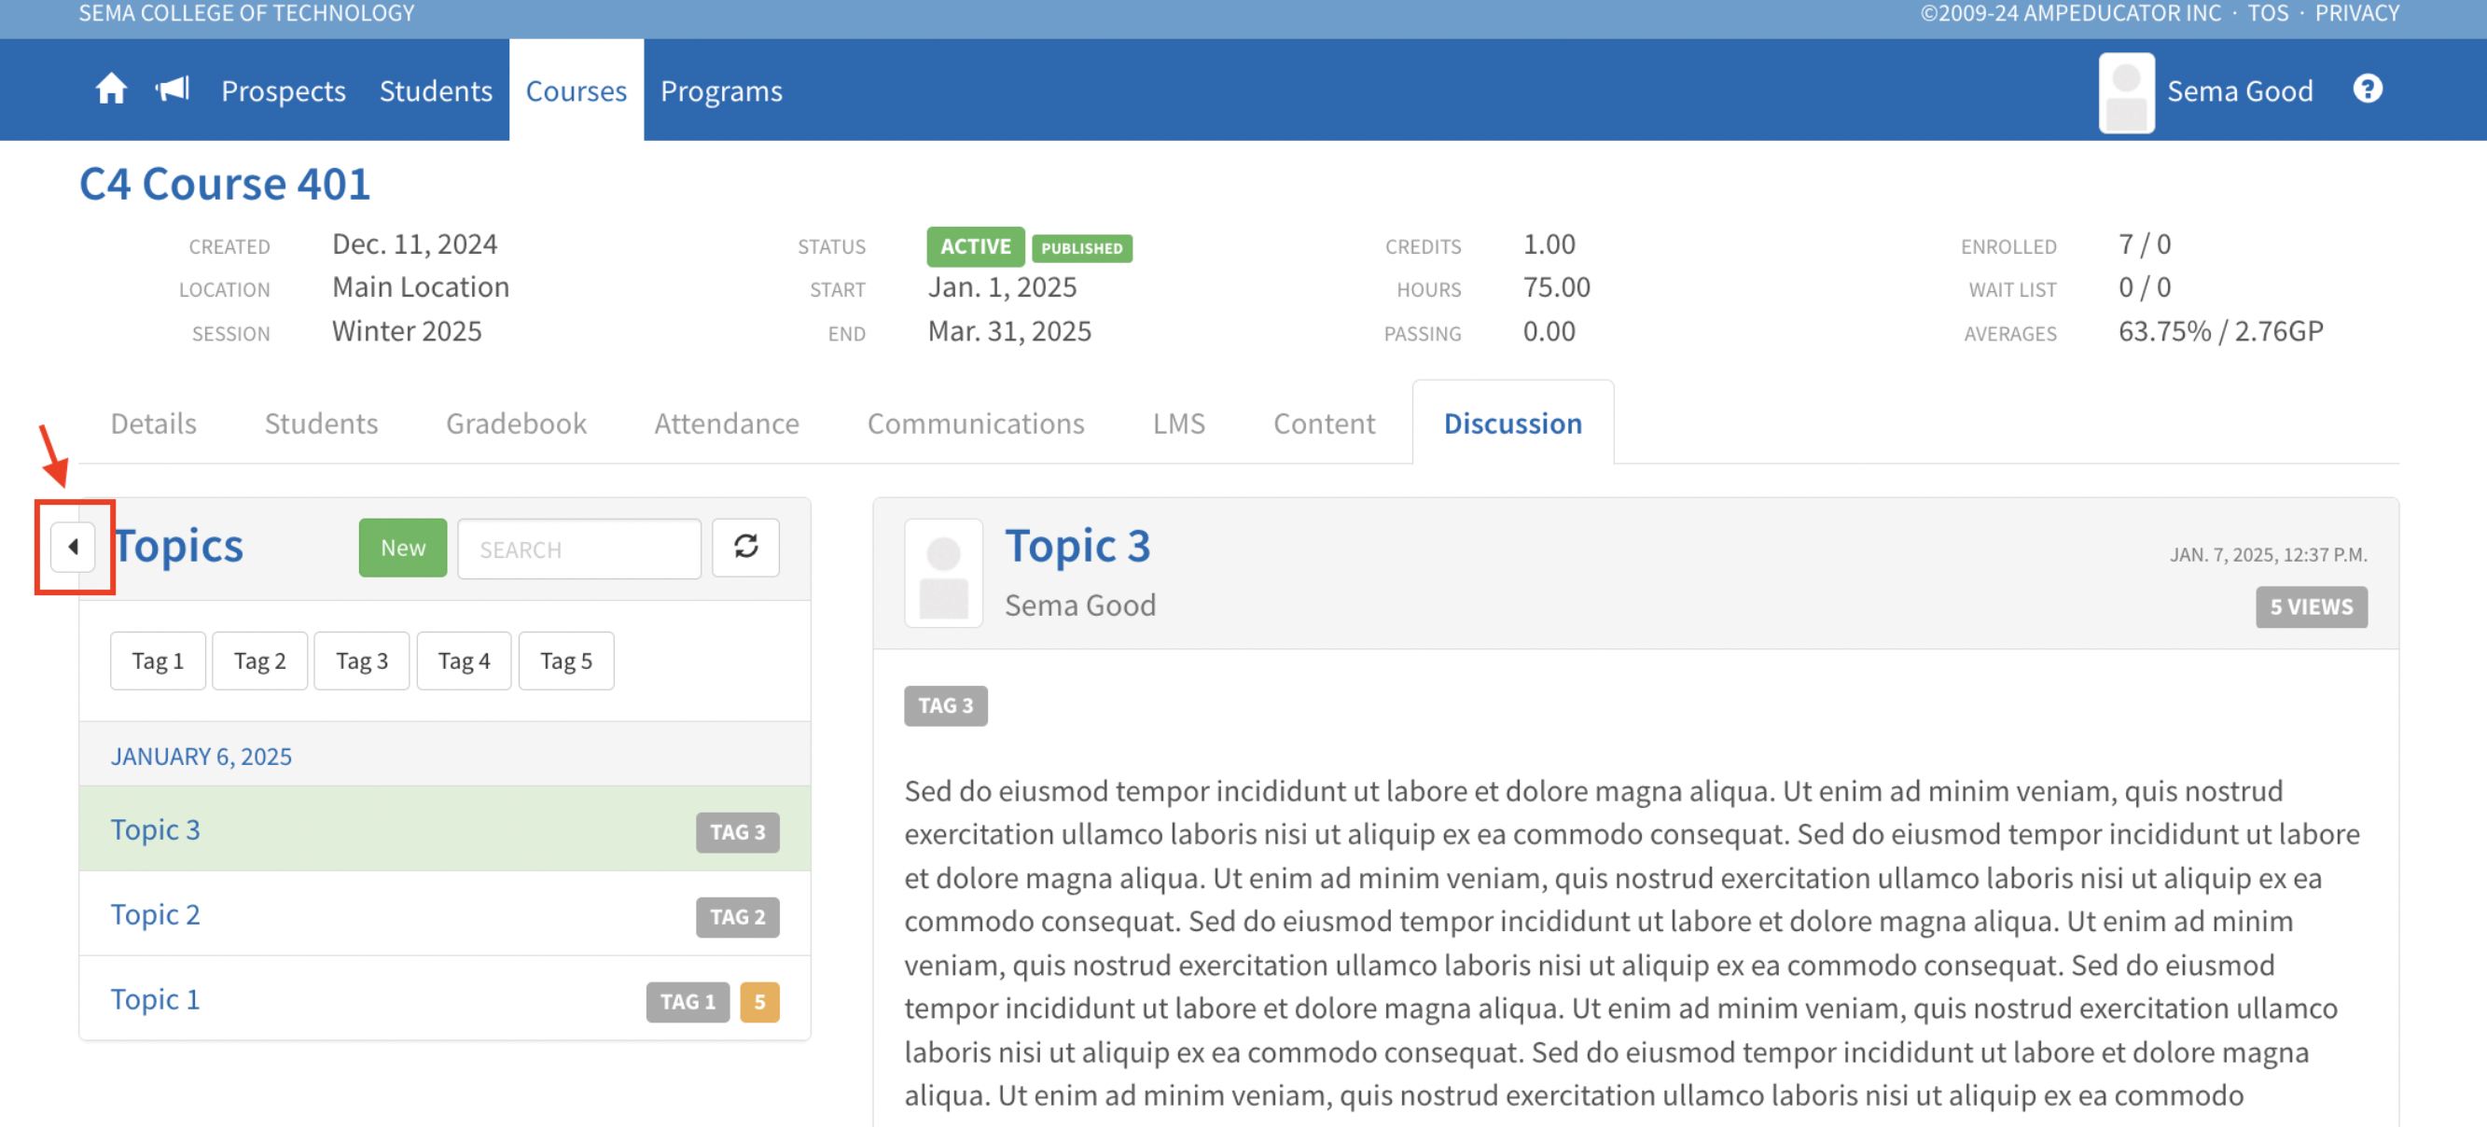This screenshot has width=2487, height=1127.
Task: Open the Privacy link
Action: click(2355, 13)
